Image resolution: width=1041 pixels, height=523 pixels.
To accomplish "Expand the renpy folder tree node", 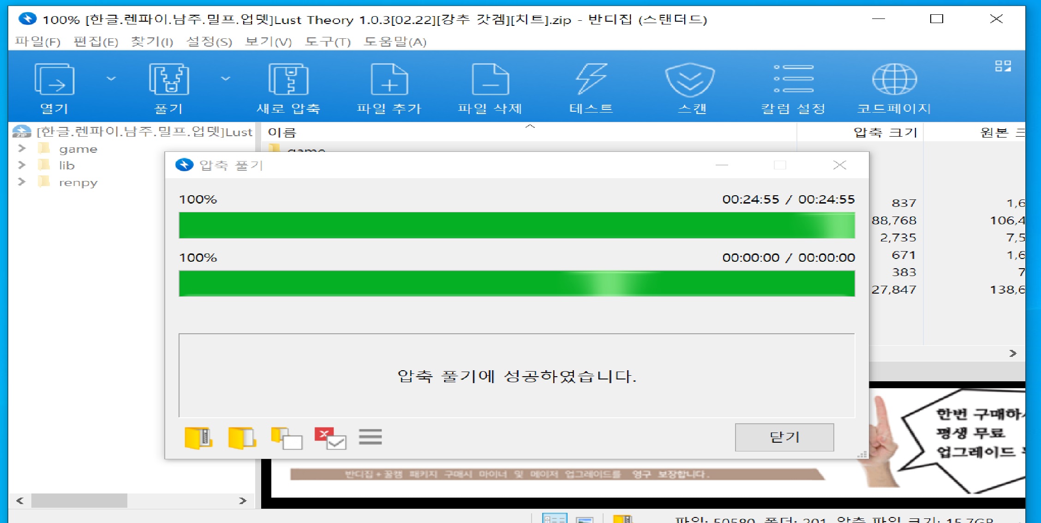I will coord(22,182).
